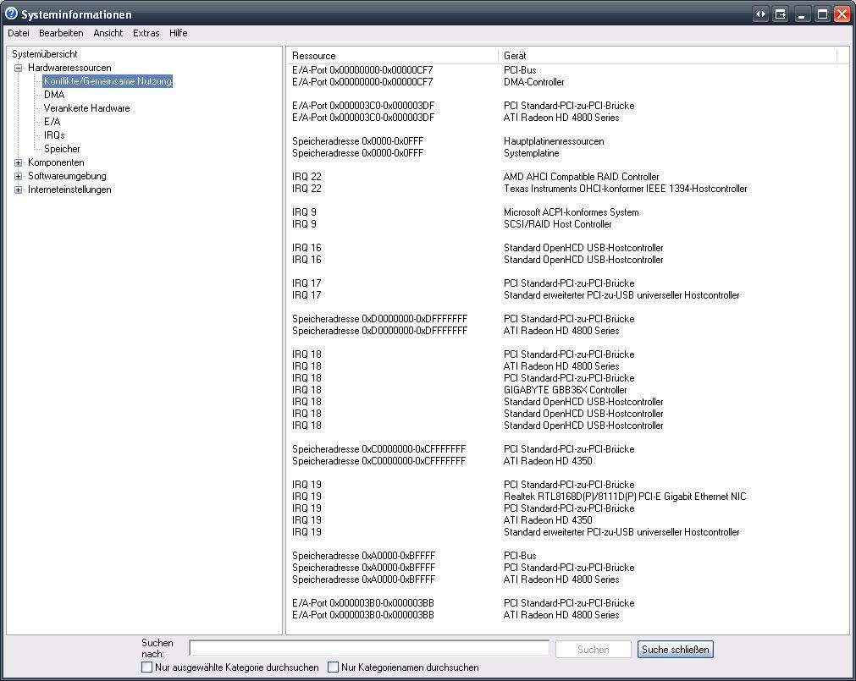Select 'Konflikte/Gemeinsame Nutzung' tree item
Image resolution: width=856 pixels, height=681 pixels.
click(x=108, y=81)
